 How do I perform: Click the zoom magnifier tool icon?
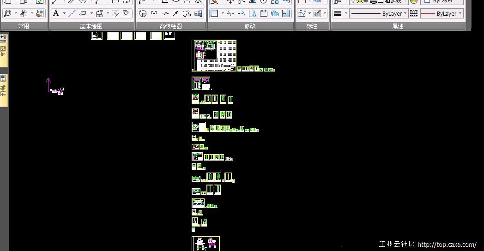[x=7, y=13]
